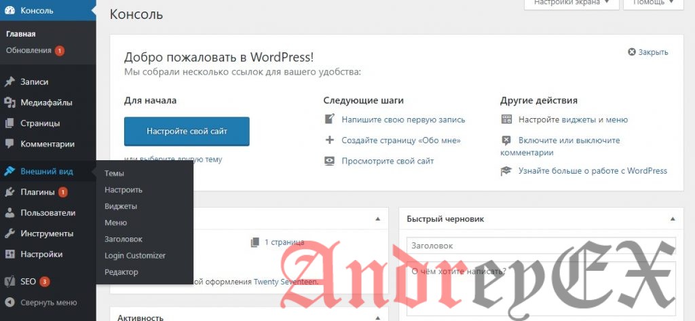The image size is (695, 321).
Task: Collapse the Активность panel with its arrow
Action: point(377,318)
